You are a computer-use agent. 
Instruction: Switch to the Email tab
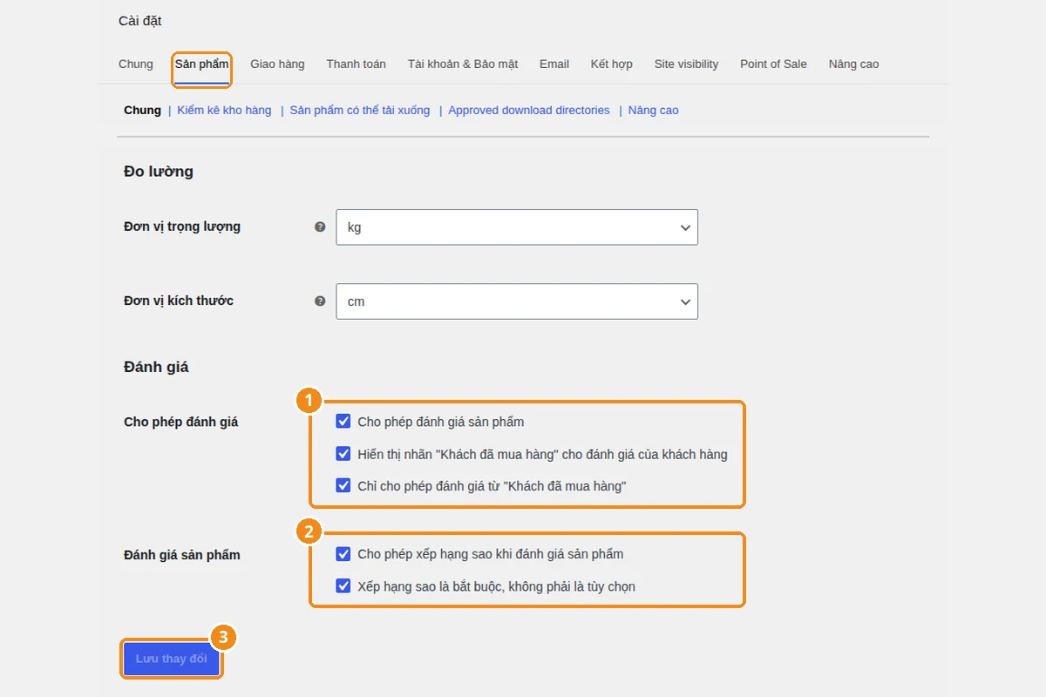[554, 64]
